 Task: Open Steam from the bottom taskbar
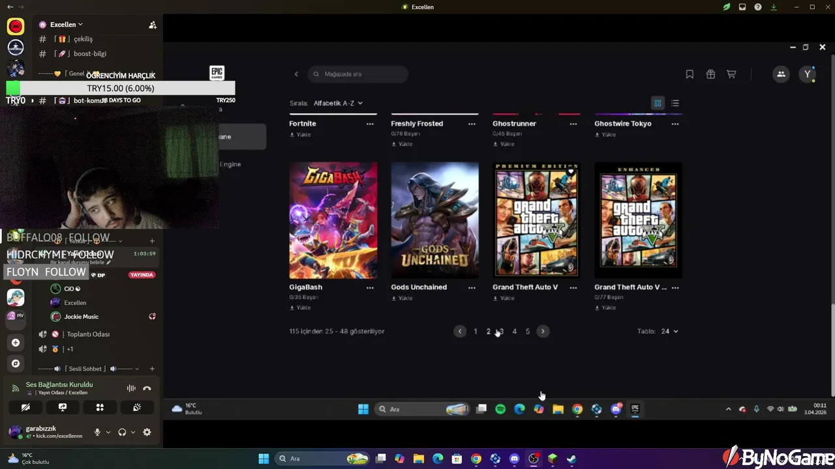pyautogui.click(x=571, y=459)
